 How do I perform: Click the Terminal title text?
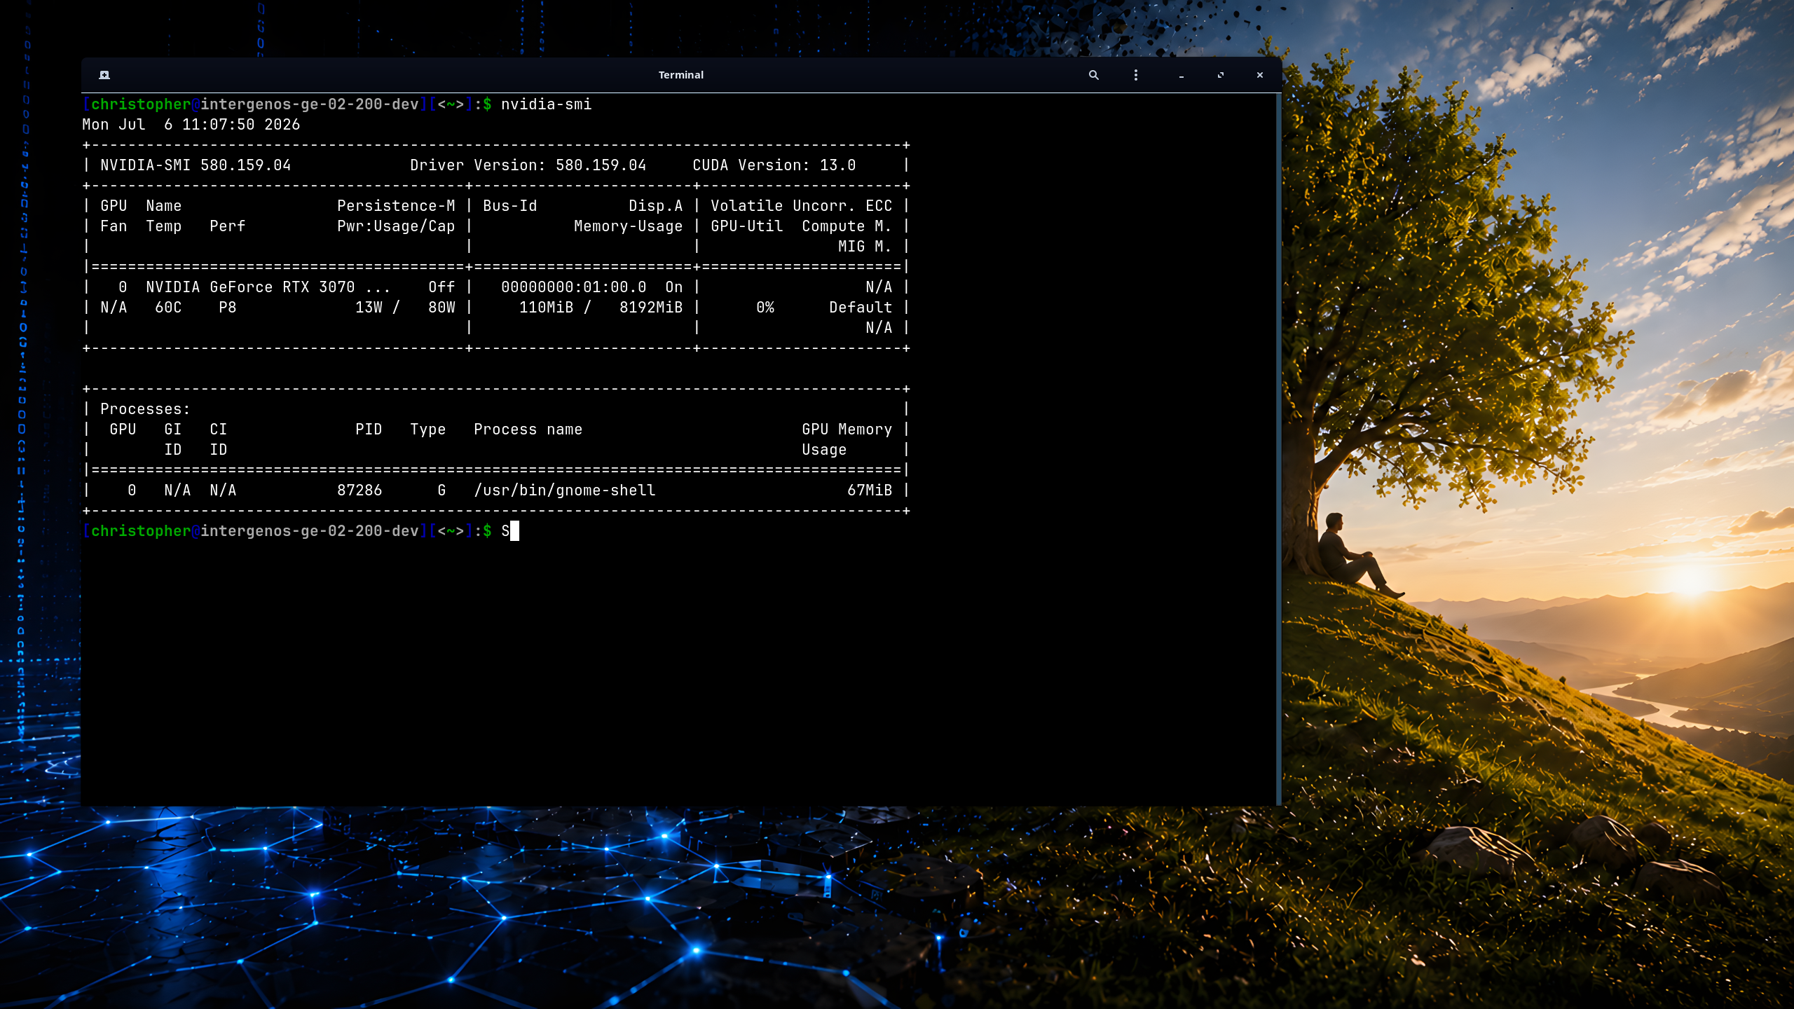680,75
